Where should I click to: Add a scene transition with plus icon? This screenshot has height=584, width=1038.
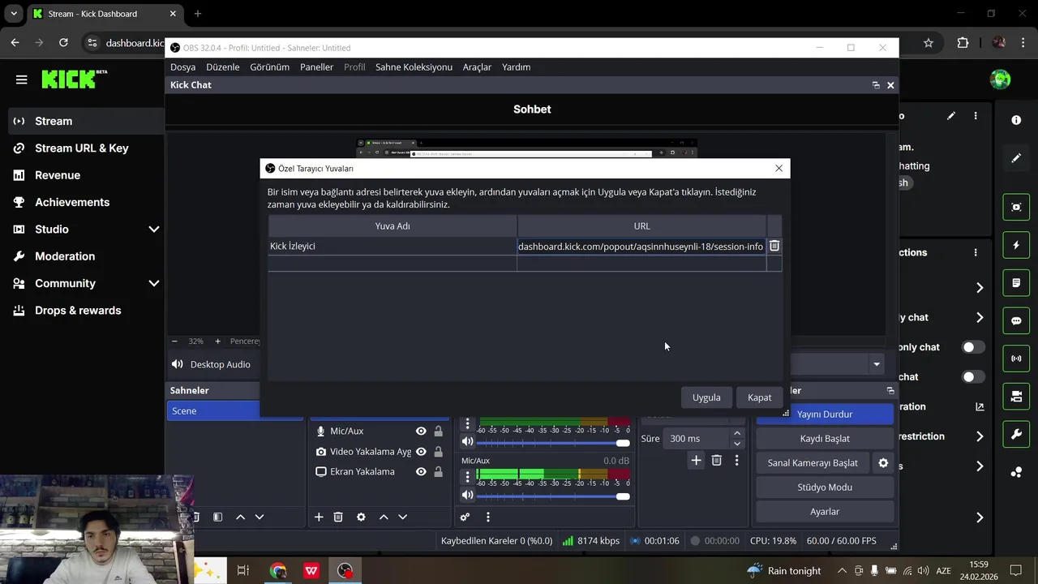(696, 460)
